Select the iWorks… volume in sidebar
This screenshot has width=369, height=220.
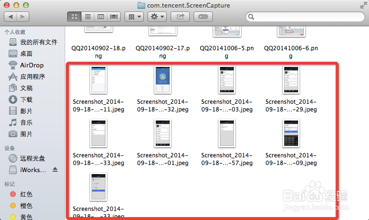pyautogui.click(x=27, y=170)
